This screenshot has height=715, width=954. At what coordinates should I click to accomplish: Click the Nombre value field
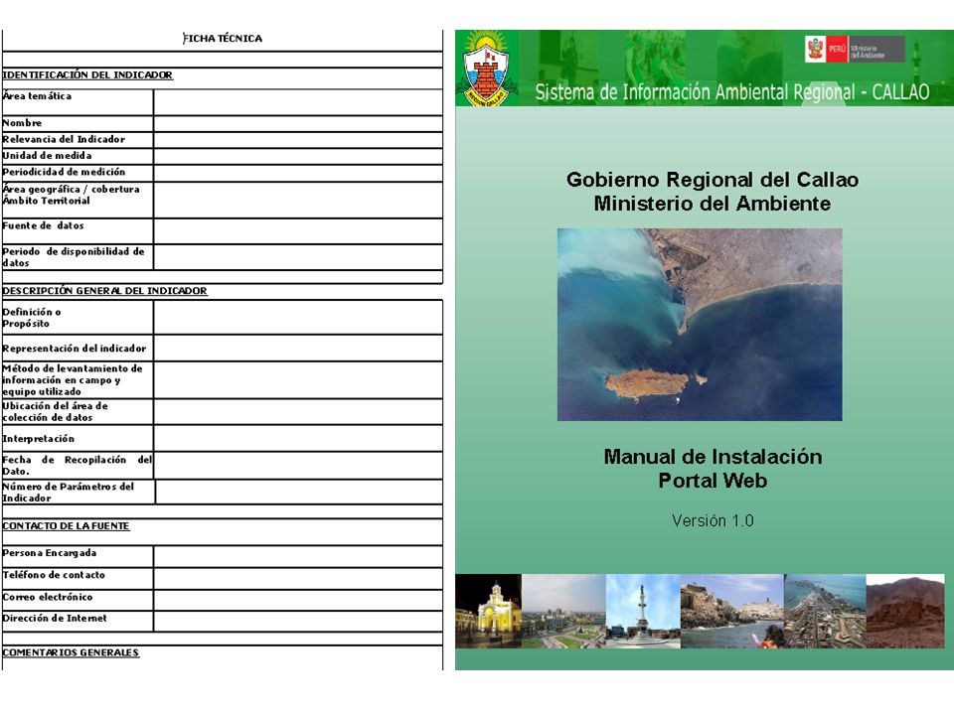[298, 123]
